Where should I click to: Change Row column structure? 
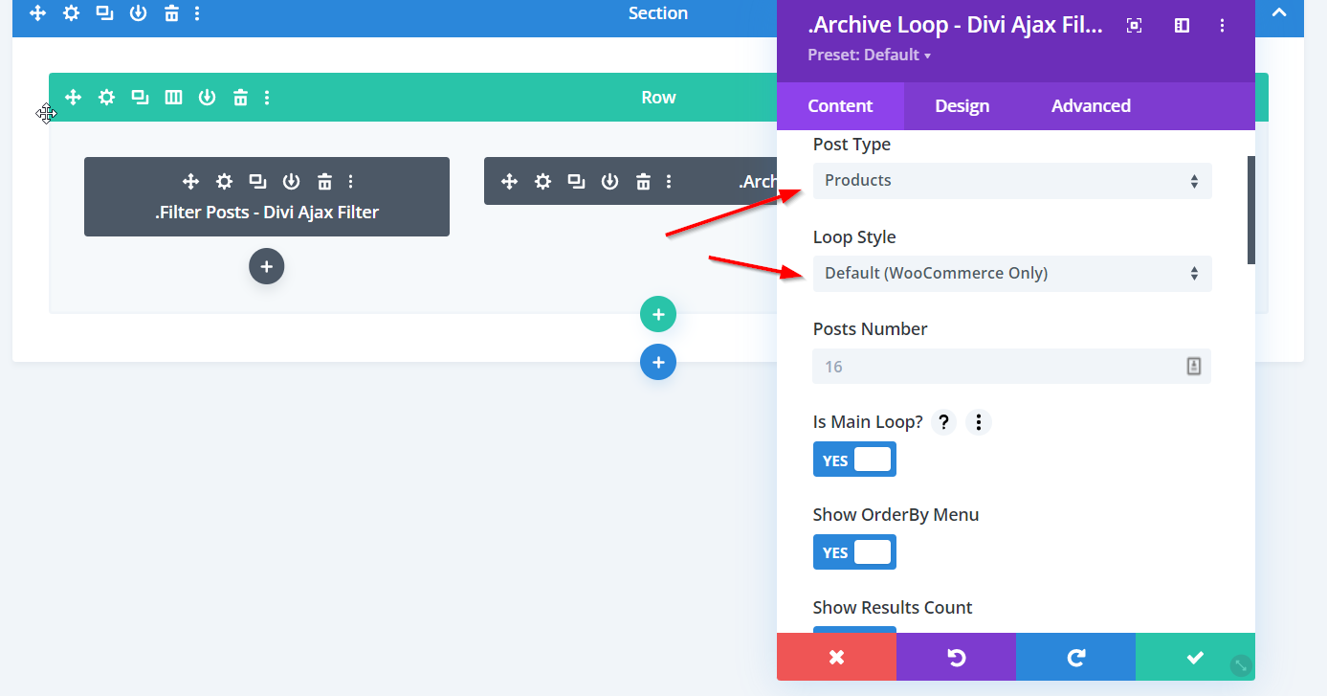coord(173,97)
